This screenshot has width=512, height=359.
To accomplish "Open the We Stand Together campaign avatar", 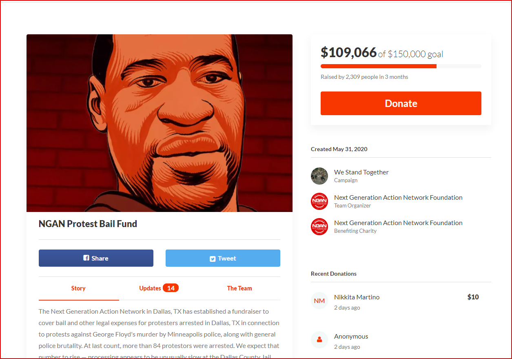I will (x=319, y=176).
